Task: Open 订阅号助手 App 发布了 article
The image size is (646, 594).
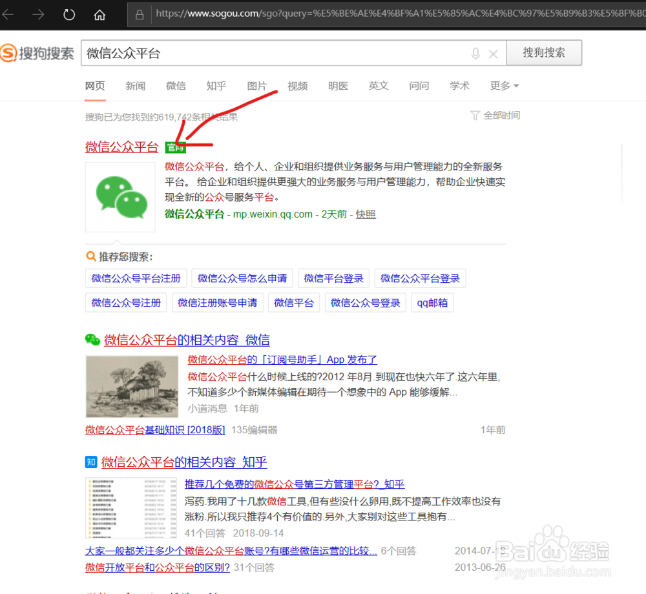Action: coord(283,360)
